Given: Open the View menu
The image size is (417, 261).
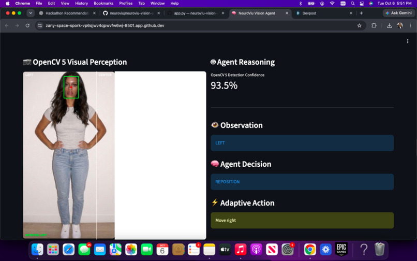Looking at the screenshot, I should (65, 4).
